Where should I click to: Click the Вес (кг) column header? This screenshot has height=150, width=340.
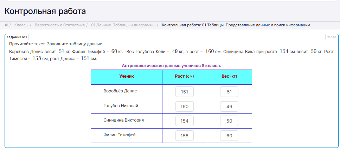(229, 77)
